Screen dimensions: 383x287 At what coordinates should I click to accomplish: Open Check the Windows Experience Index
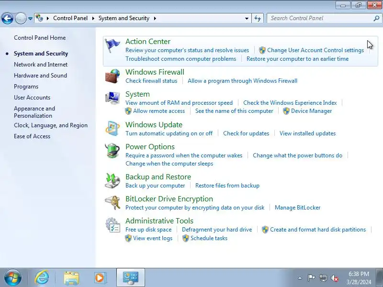coord(290,103)
